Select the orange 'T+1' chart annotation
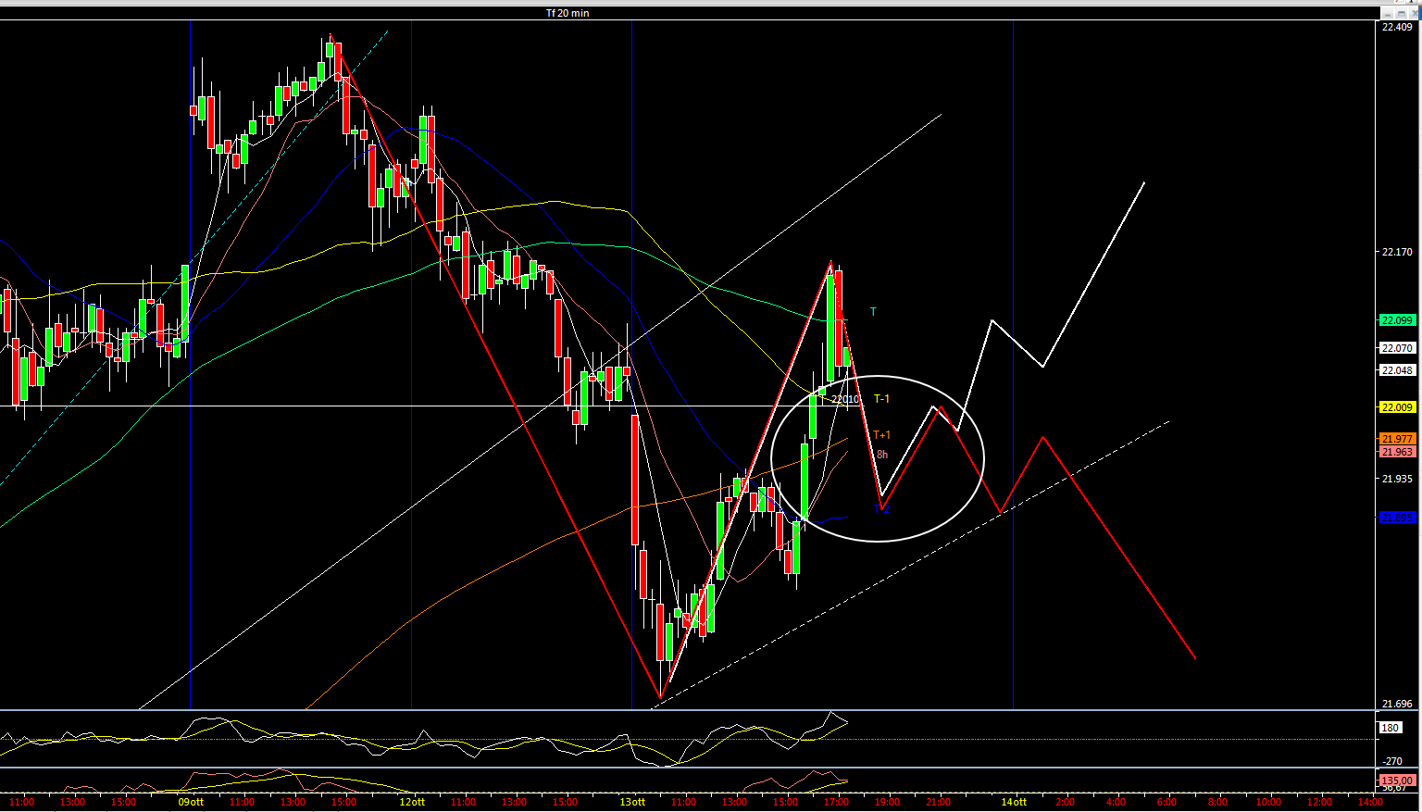Image resolution: width=1422 pixels, height=812 pixels. 882,435
